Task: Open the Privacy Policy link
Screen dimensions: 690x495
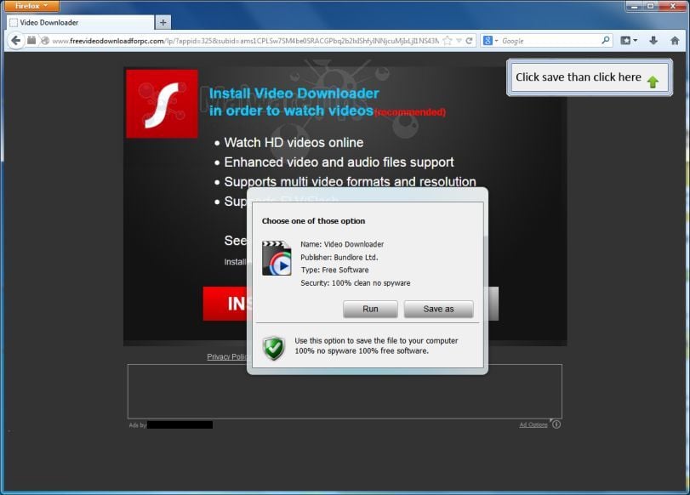Action: 226,356
